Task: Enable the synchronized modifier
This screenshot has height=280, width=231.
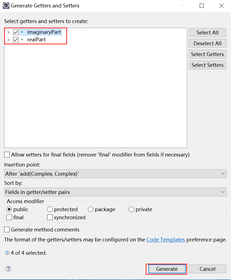Action: (50, 217)
